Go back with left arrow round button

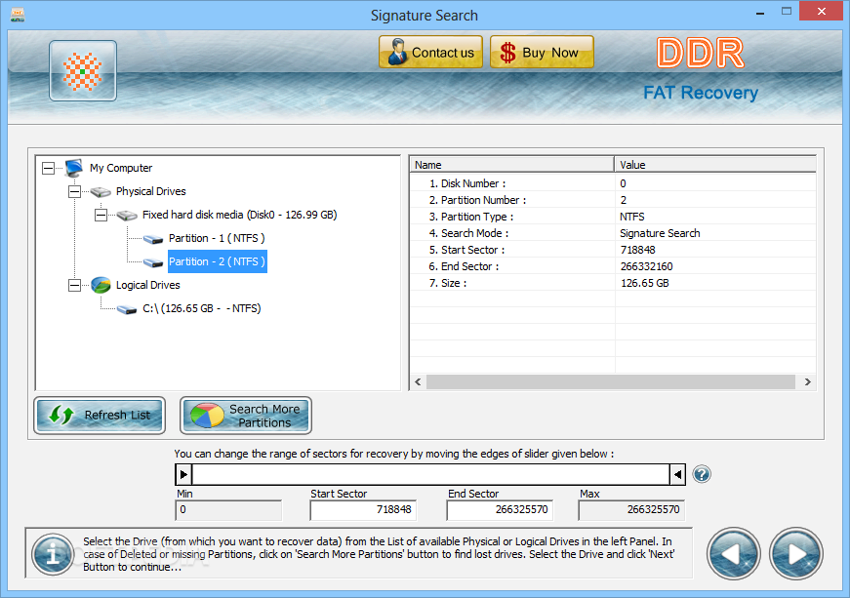pyautogui.click(x=734, y=553)
